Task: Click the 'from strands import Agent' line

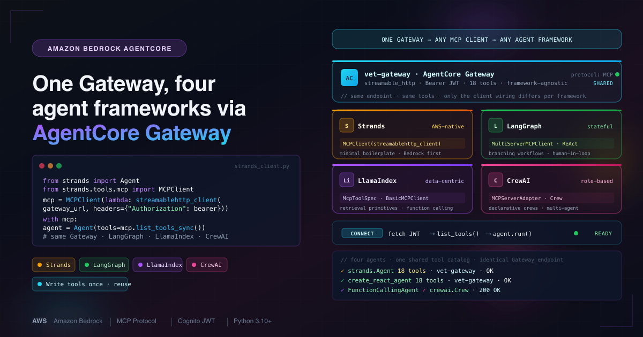Action: click(91, 181)
